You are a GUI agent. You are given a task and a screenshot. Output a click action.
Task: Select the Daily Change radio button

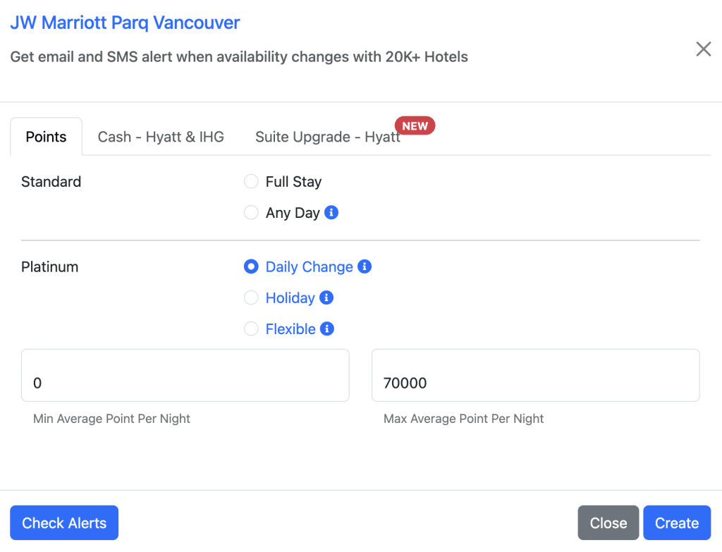pyautogui.click(x=251, y=267)
